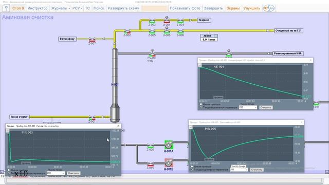Select valve Z-003 on the flare line
The image size is (329, 185).
[x=152, y=21]
